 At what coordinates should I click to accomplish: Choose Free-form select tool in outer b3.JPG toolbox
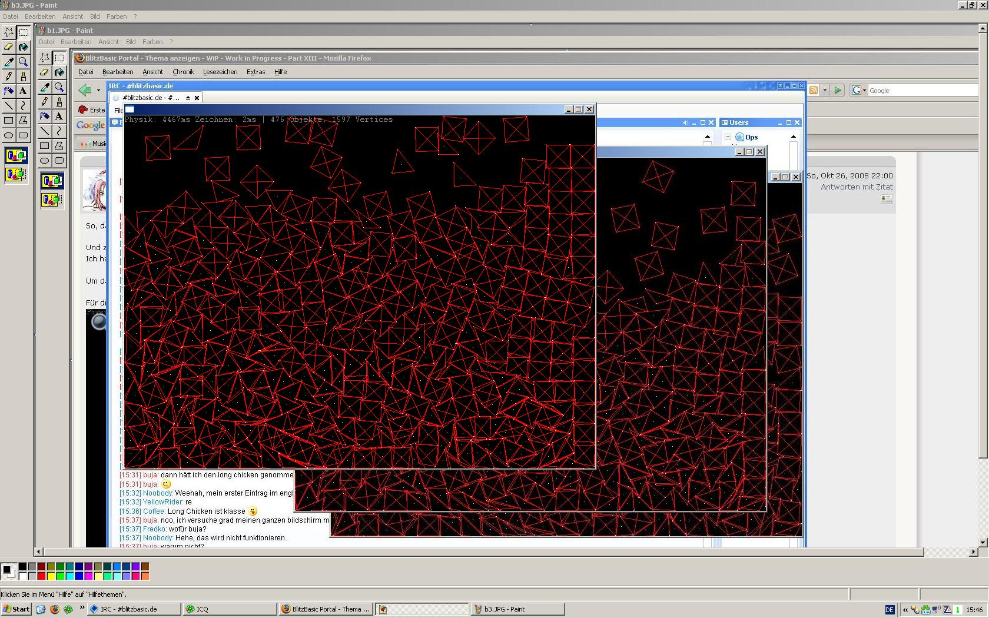coord(9,32)
